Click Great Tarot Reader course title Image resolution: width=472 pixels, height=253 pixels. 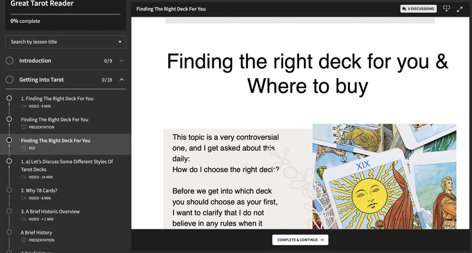pos(42,4)
